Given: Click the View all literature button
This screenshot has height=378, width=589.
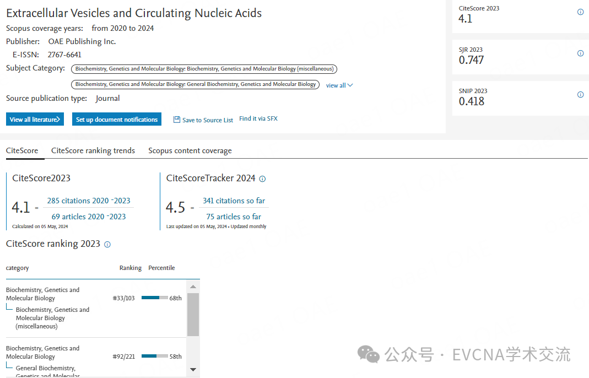Looking at the screenshot, I should pos(35,119).
